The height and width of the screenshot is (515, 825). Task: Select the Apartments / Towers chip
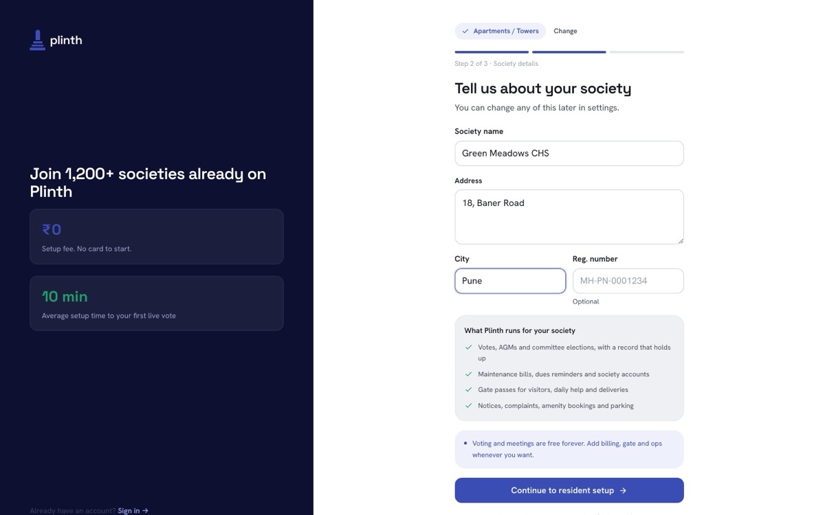click(500, 31)
